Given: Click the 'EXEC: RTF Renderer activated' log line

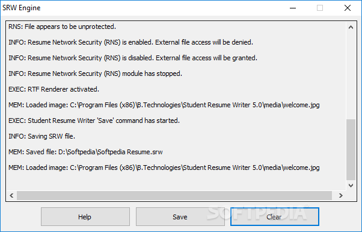Looking at the screenshot, I should click(x=54, y=89).
